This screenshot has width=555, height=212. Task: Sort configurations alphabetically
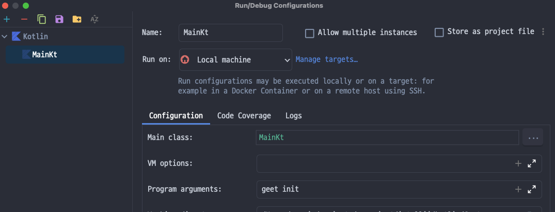pyautogui.click(x=94, y=20)
